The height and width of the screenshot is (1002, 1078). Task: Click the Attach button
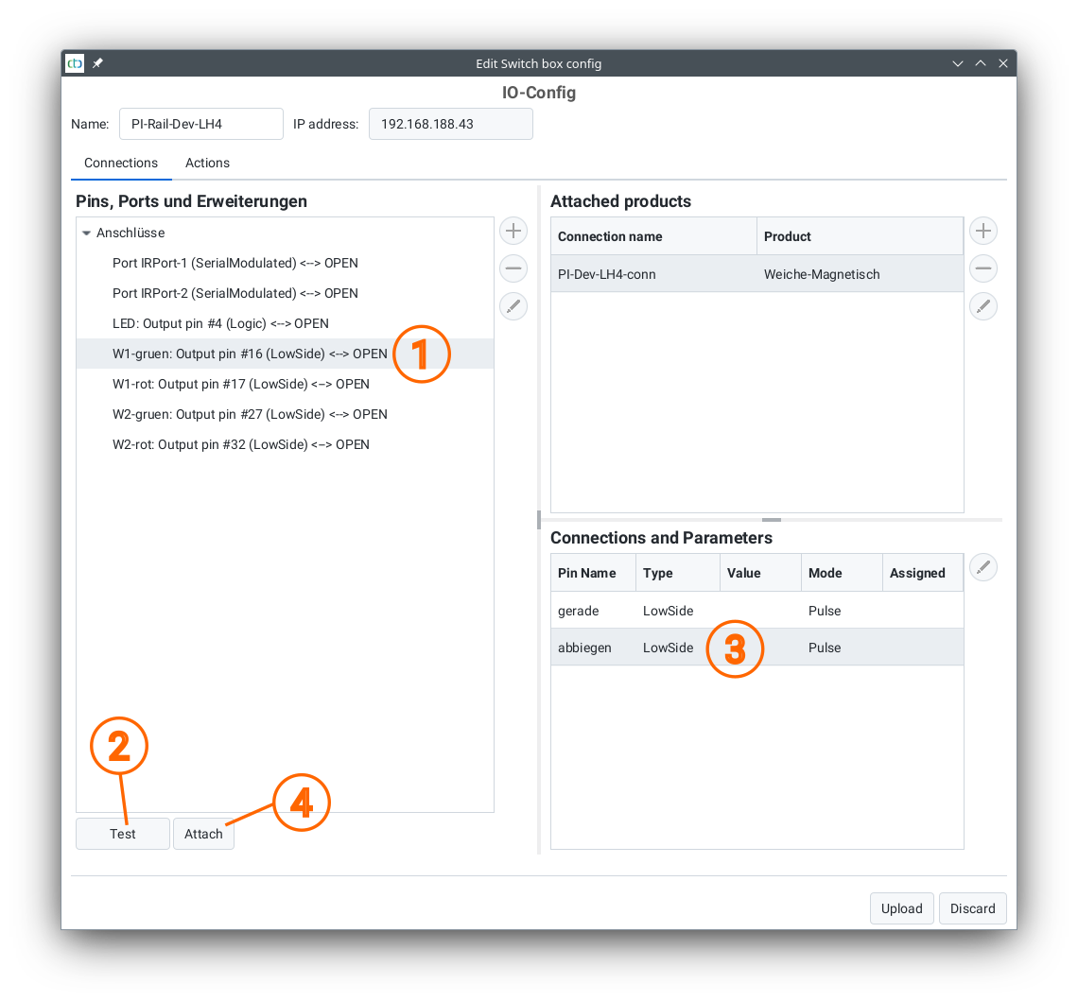(x=203, y=834)
